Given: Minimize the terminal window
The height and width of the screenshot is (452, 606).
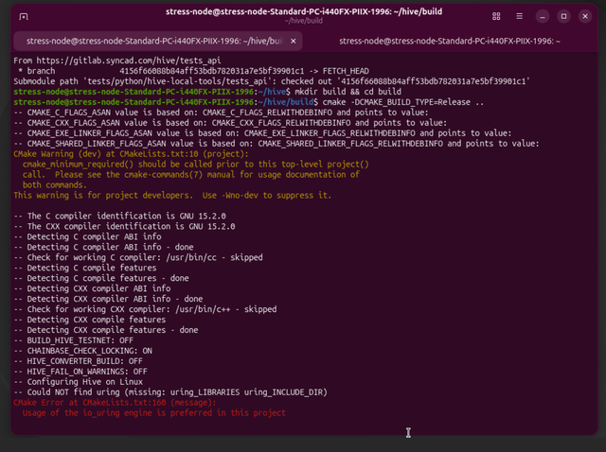Looking at the screenshot, I should (543, 16).
